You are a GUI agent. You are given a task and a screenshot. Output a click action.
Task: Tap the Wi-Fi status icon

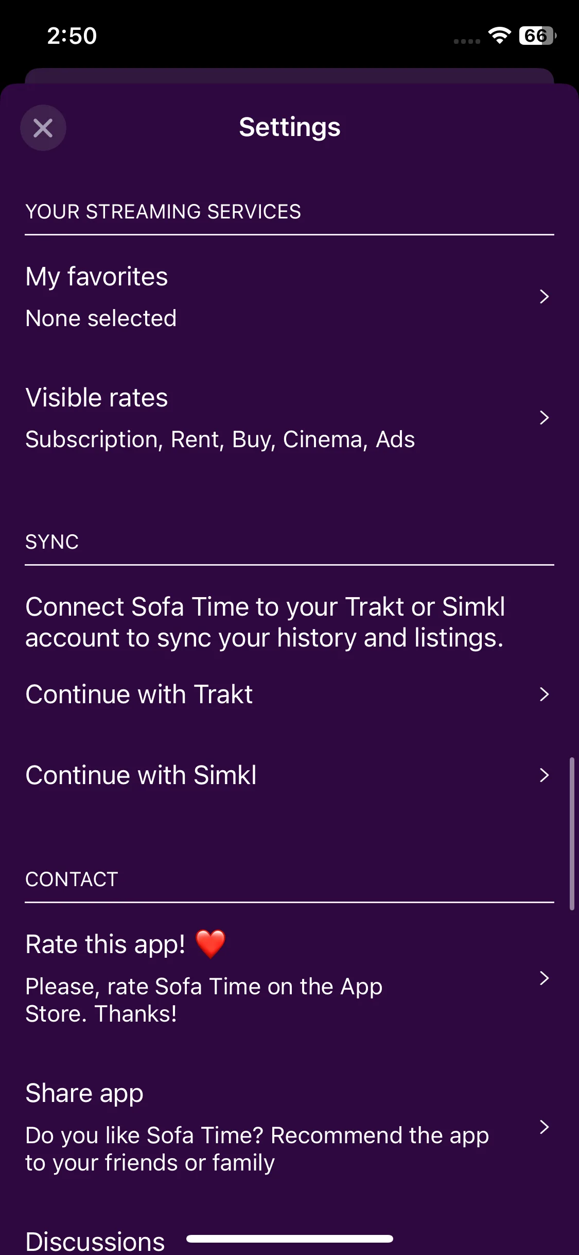tap(499, 36)
